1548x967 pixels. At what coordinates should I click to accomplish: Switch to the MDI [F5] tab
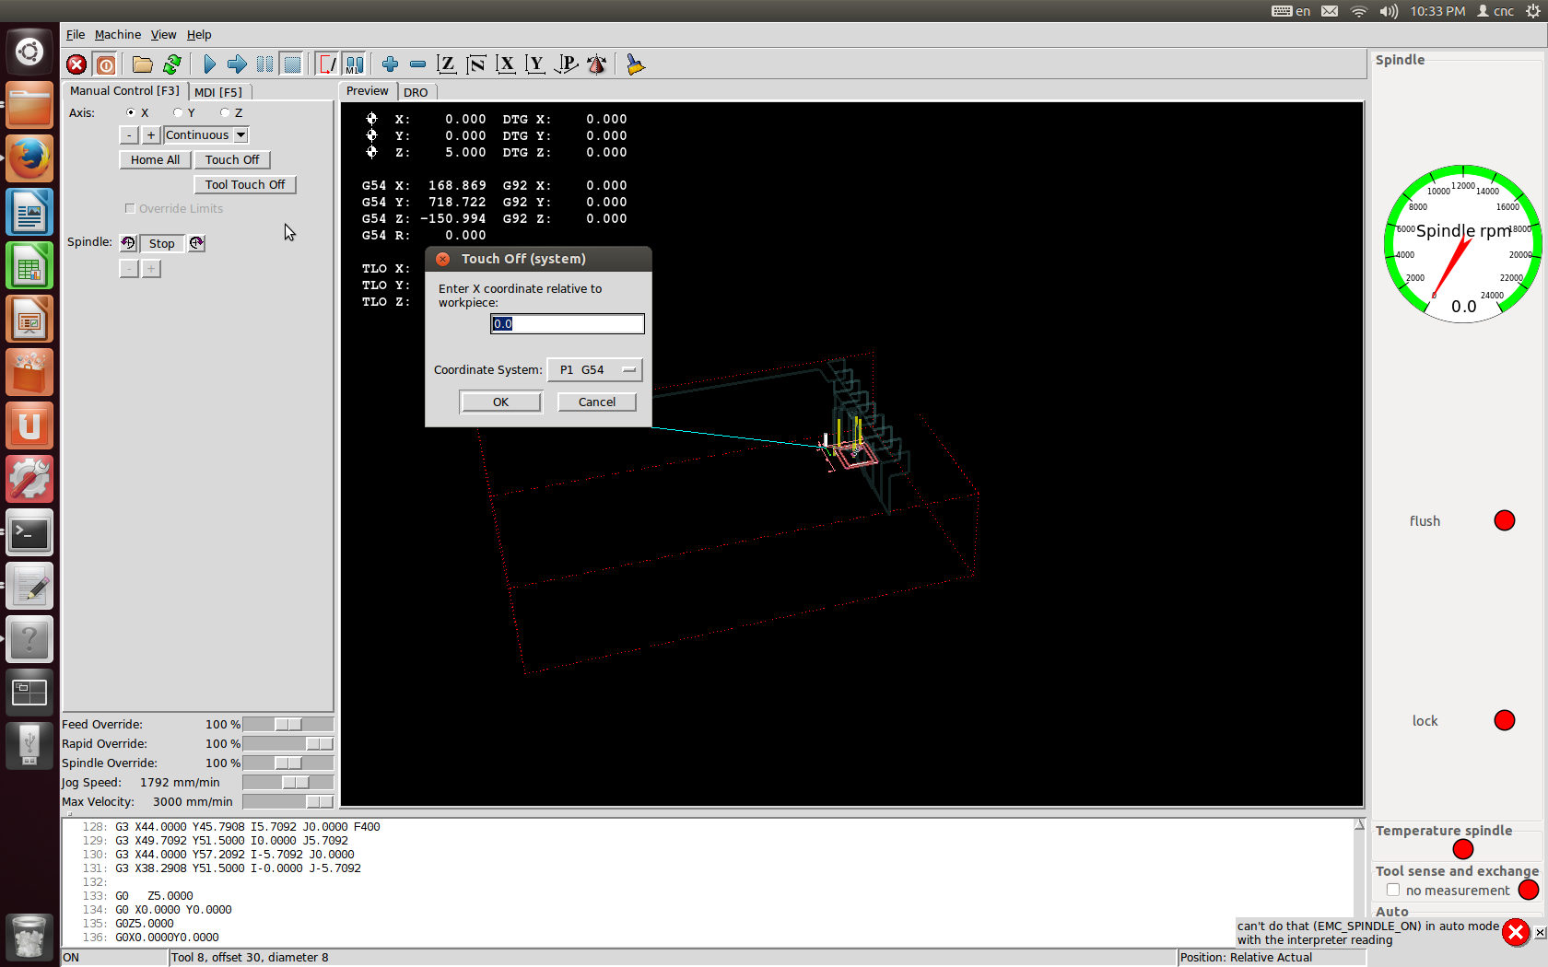pos(218,92)
